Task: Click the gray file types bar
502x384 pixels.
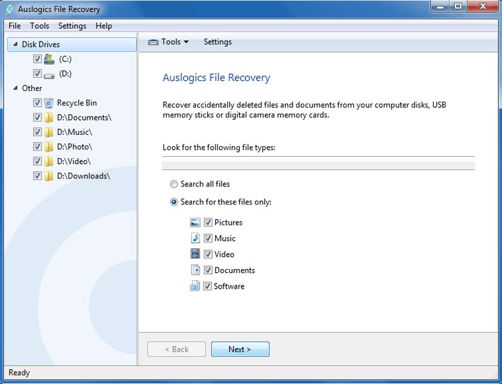Action: (318, 166)
